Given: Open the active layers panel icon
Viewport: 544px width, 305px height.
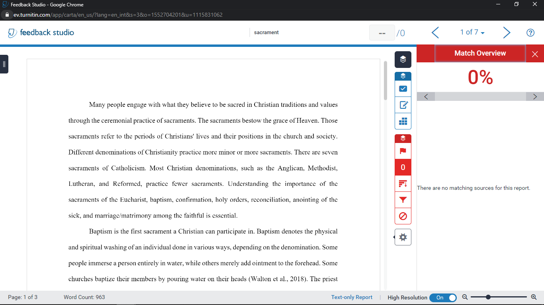Looking at the screenshot, I should [403, 60].
